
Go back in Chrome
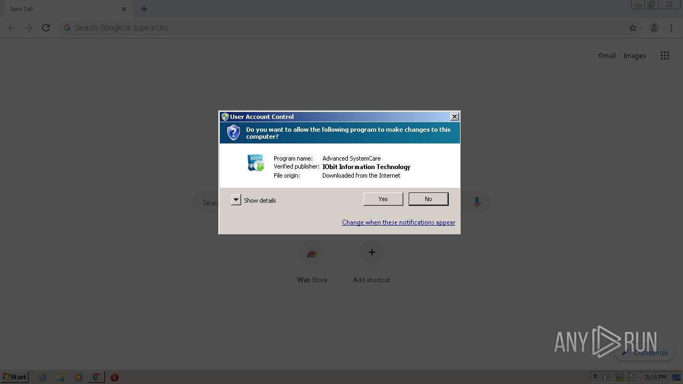click(12, 28)
